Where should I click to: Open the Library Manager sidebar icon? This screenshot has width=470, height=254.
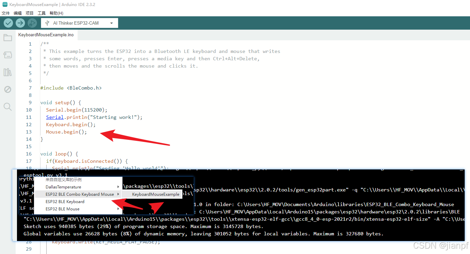click(8, 72)
